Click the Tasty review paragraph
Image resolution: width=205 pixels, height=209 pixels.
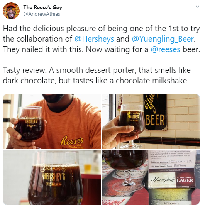(97, 76)
